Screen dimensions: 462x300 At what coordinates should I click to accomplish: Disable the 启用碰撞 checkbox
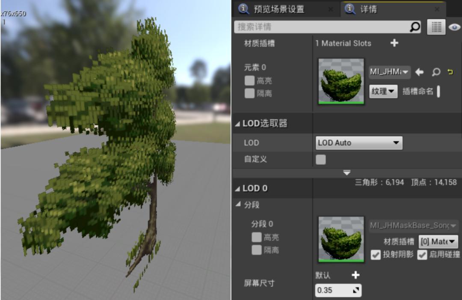(422, 255)
